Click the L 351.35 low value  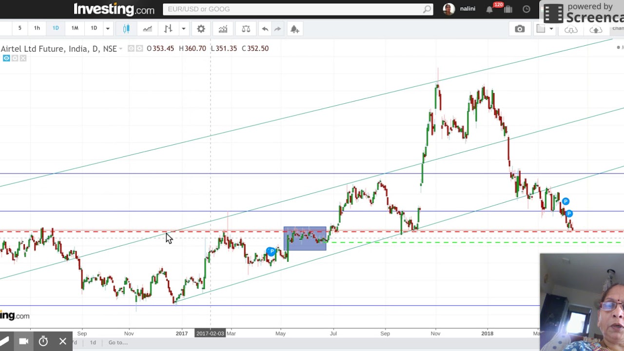coord(224,48)
